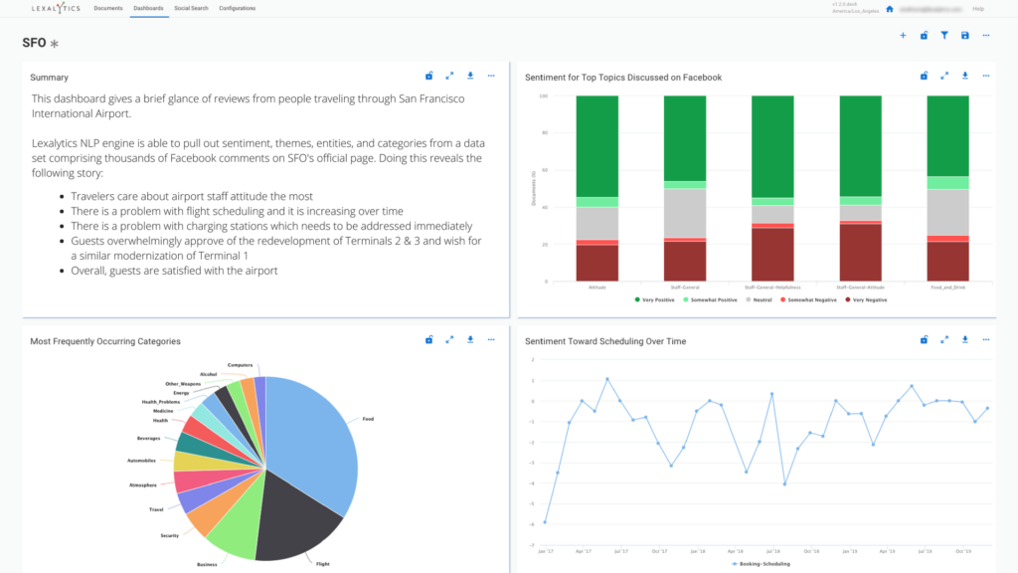Image resolution: width=1018 pixels, height=573 pixels.
Task: Toggle Somewhat Negative legend entry
Action: (x=808, y=300)
